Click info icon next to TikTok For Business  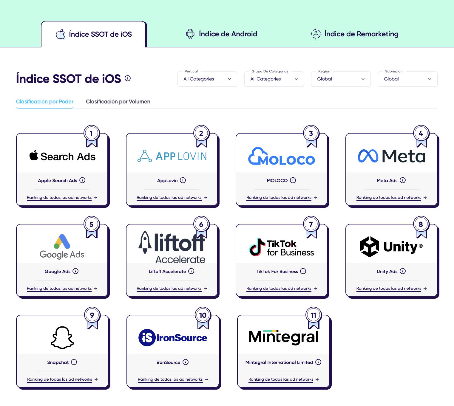pos(303,271)
